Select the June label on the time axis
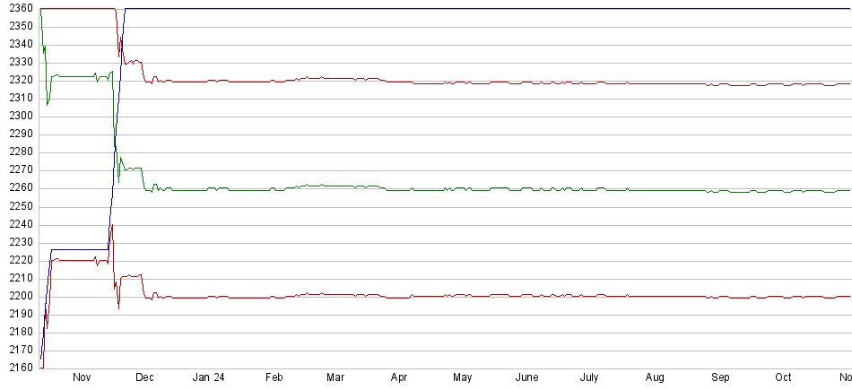 (526, 378)
